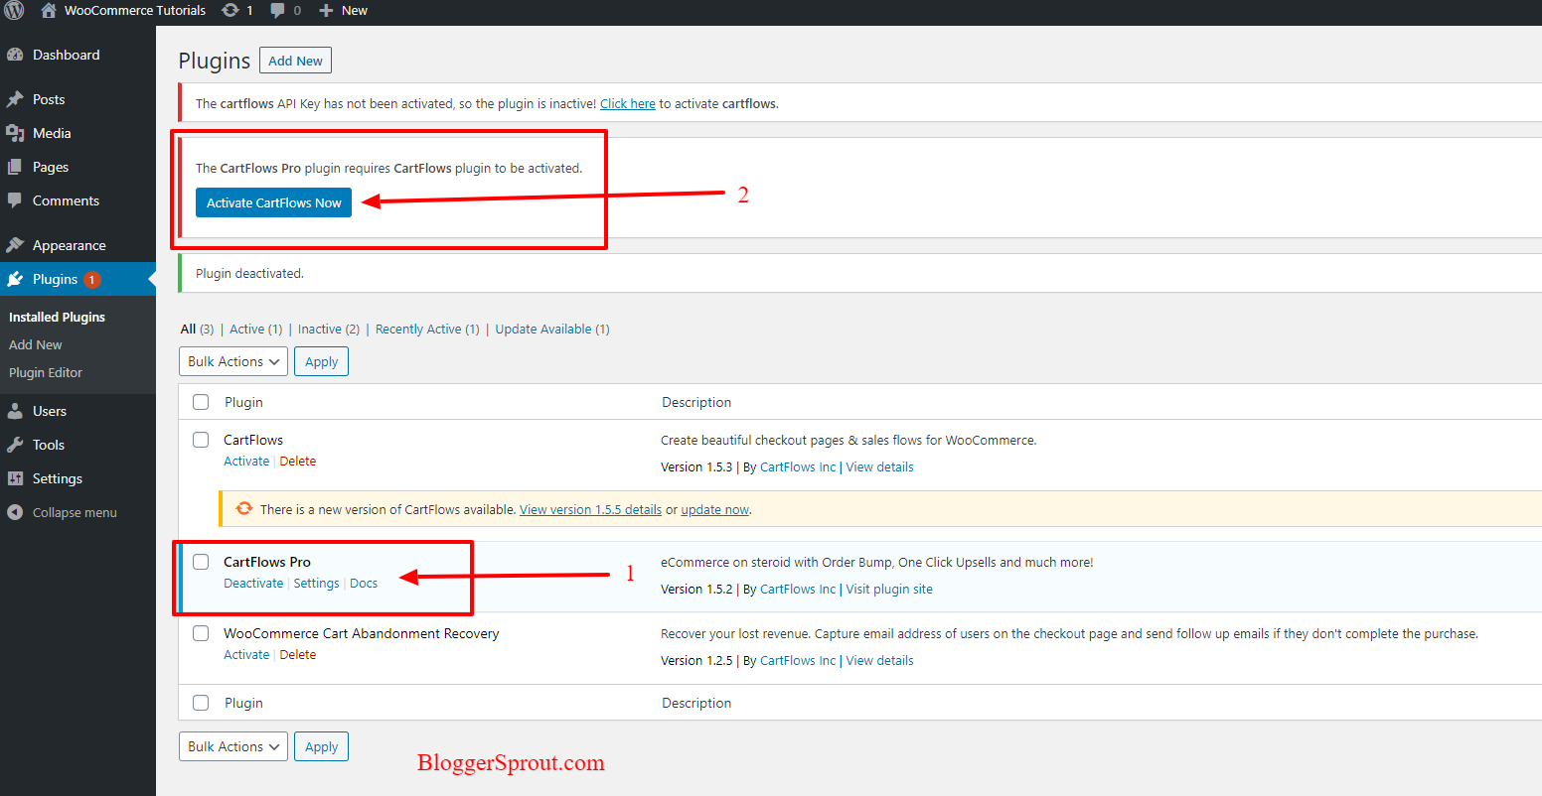This screenshot has width=1542, height=796.
Task: Activate the CartFlows plugin
Action: [246, 461]
